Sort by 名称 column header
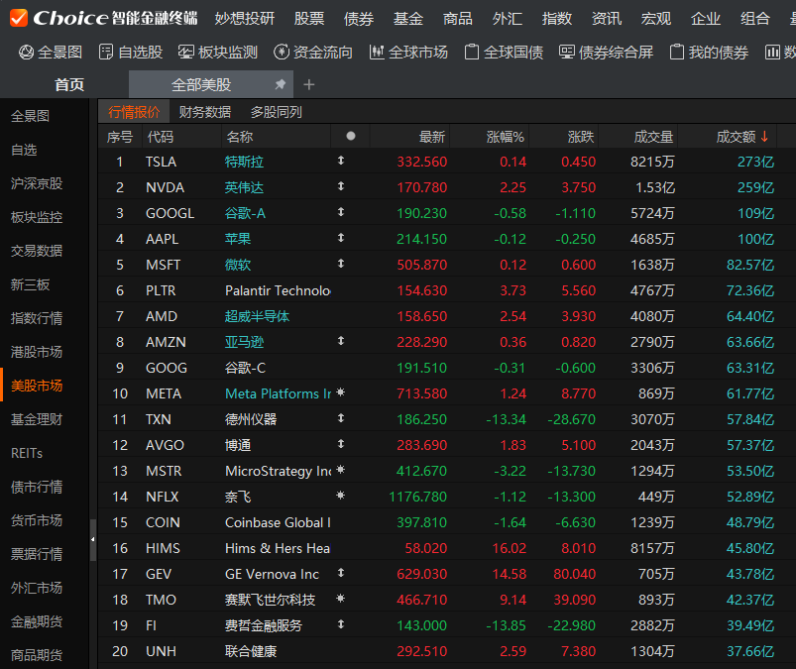 (240, 137)
